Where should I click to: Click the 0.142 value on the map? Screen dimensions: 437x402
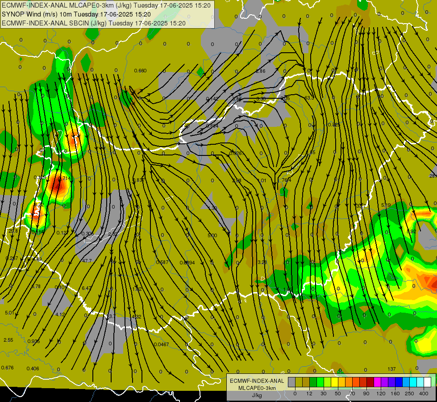[212, 99]
